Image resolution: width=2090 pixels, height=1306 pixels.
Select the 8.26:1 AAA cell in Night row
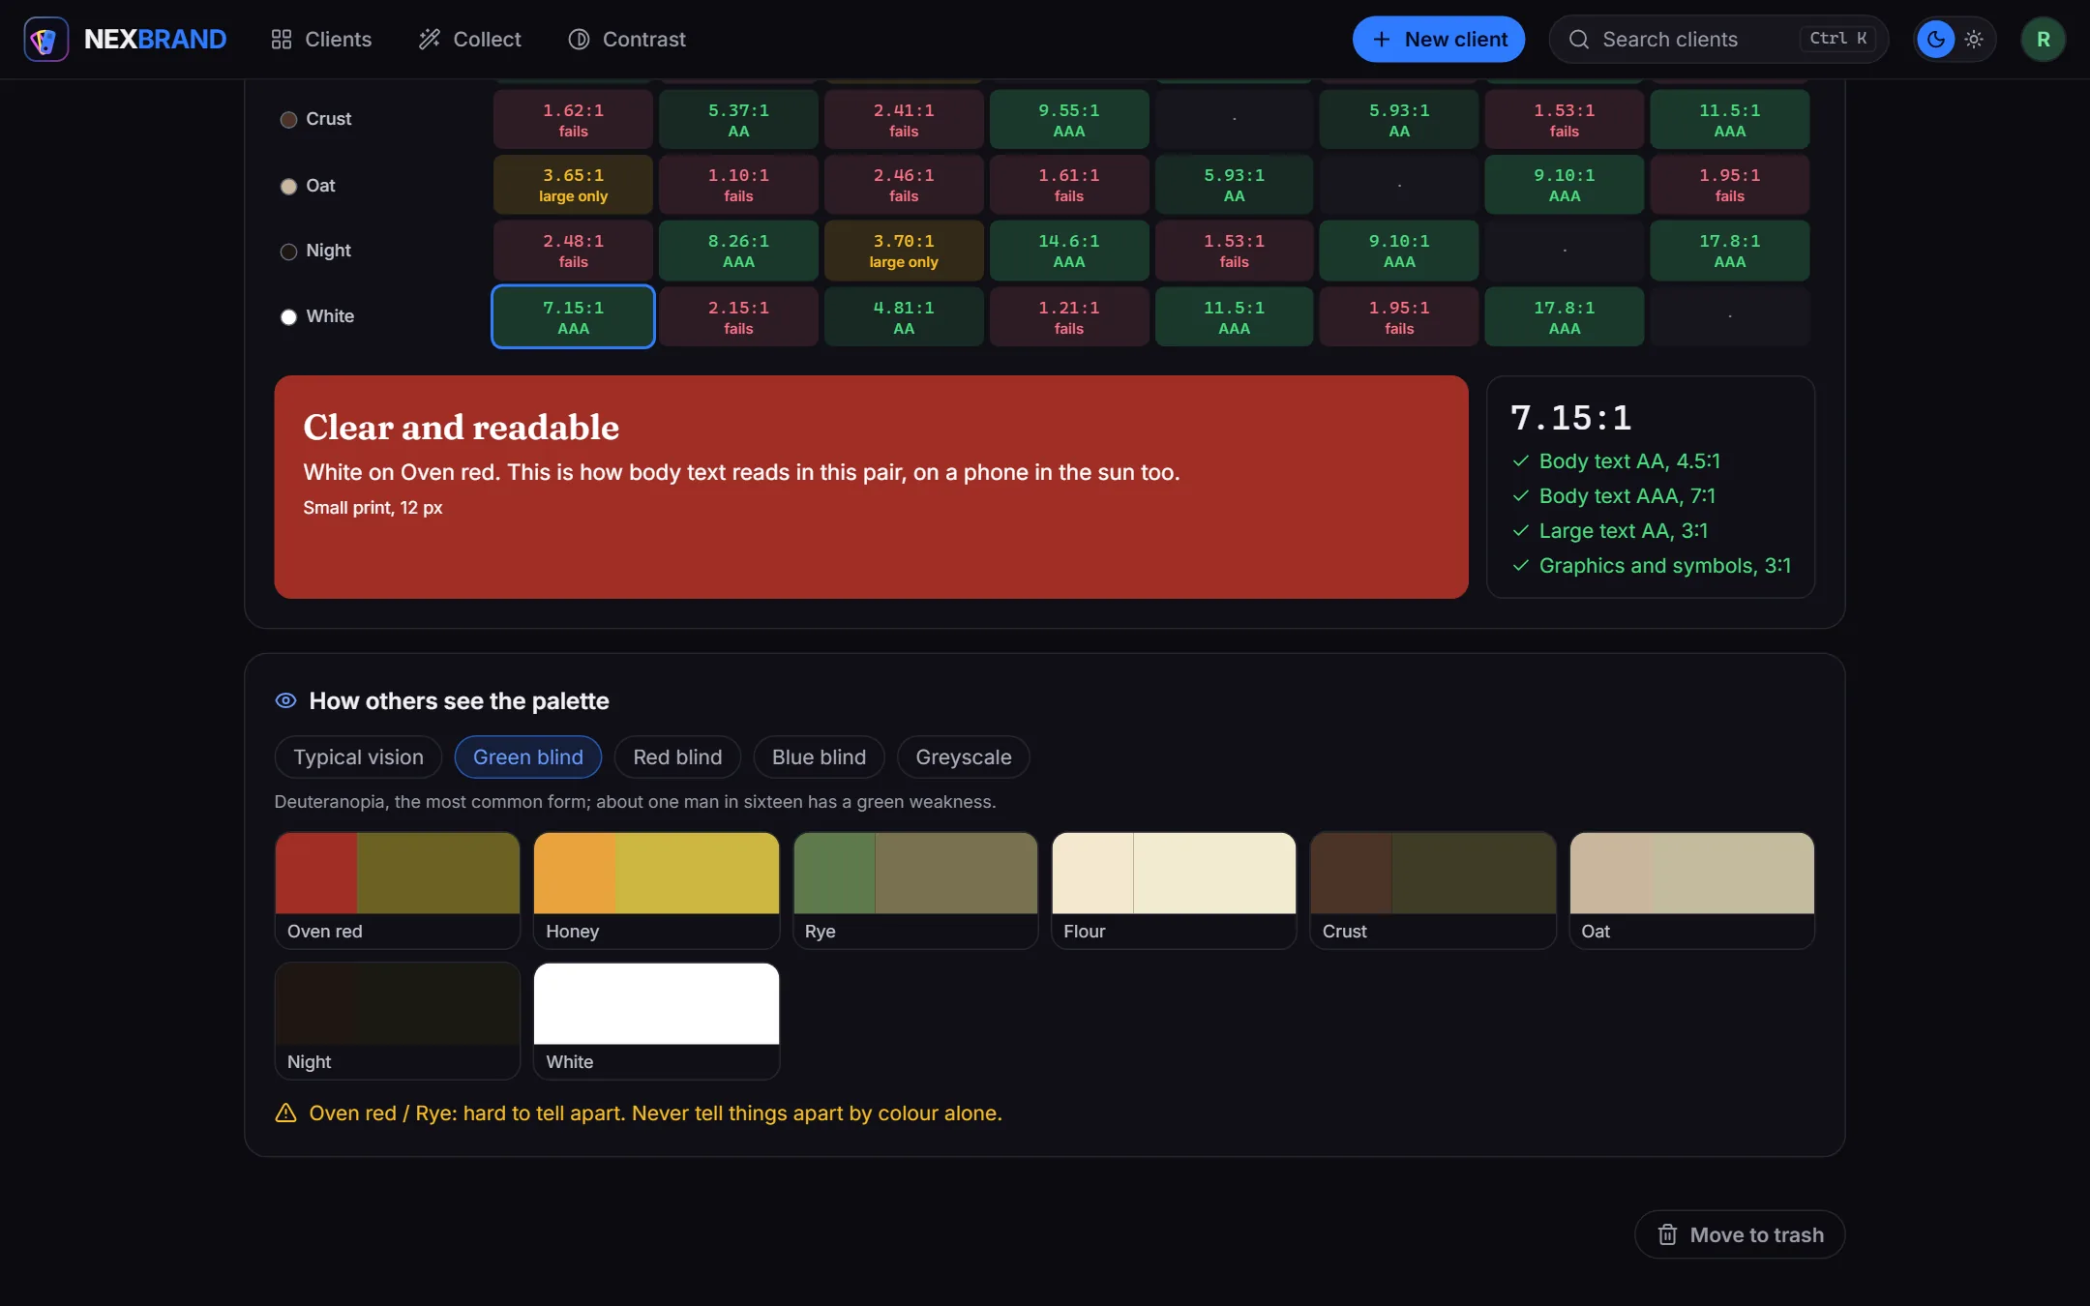point(738,251)
